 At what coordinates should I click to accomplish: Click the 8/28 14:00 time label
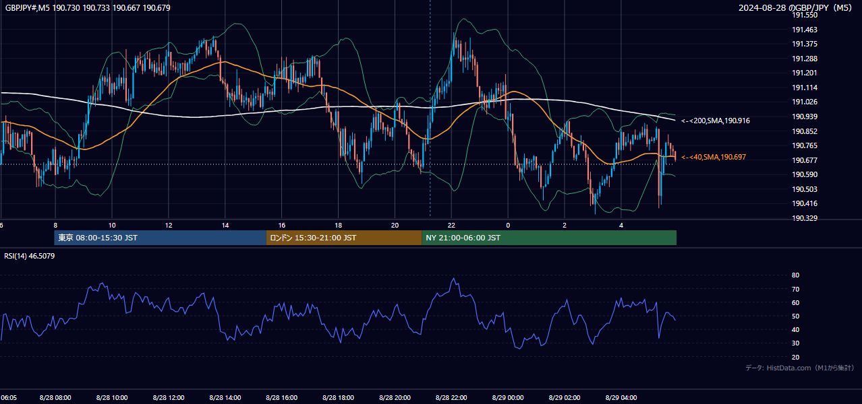[225, 398]
